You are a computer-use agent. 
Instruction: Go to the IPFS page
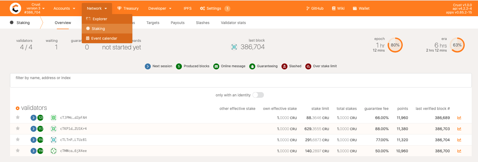(188, 8)
